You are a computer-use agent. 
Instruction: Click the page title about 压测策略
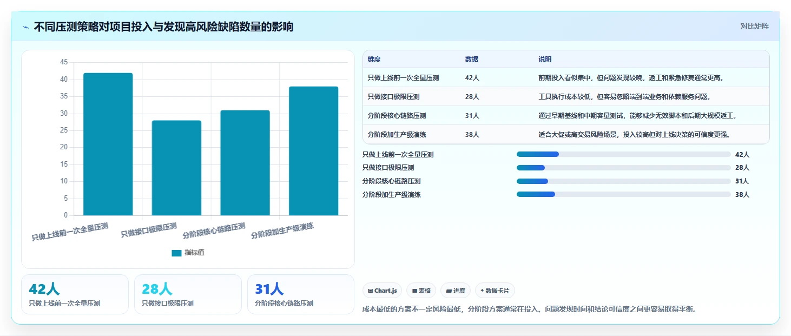point(163,27)
